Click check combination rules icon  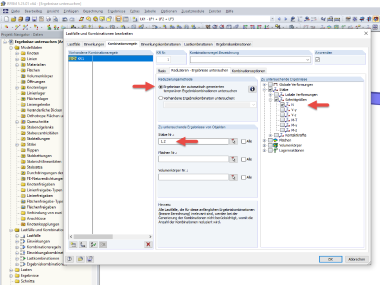[93, 244]
